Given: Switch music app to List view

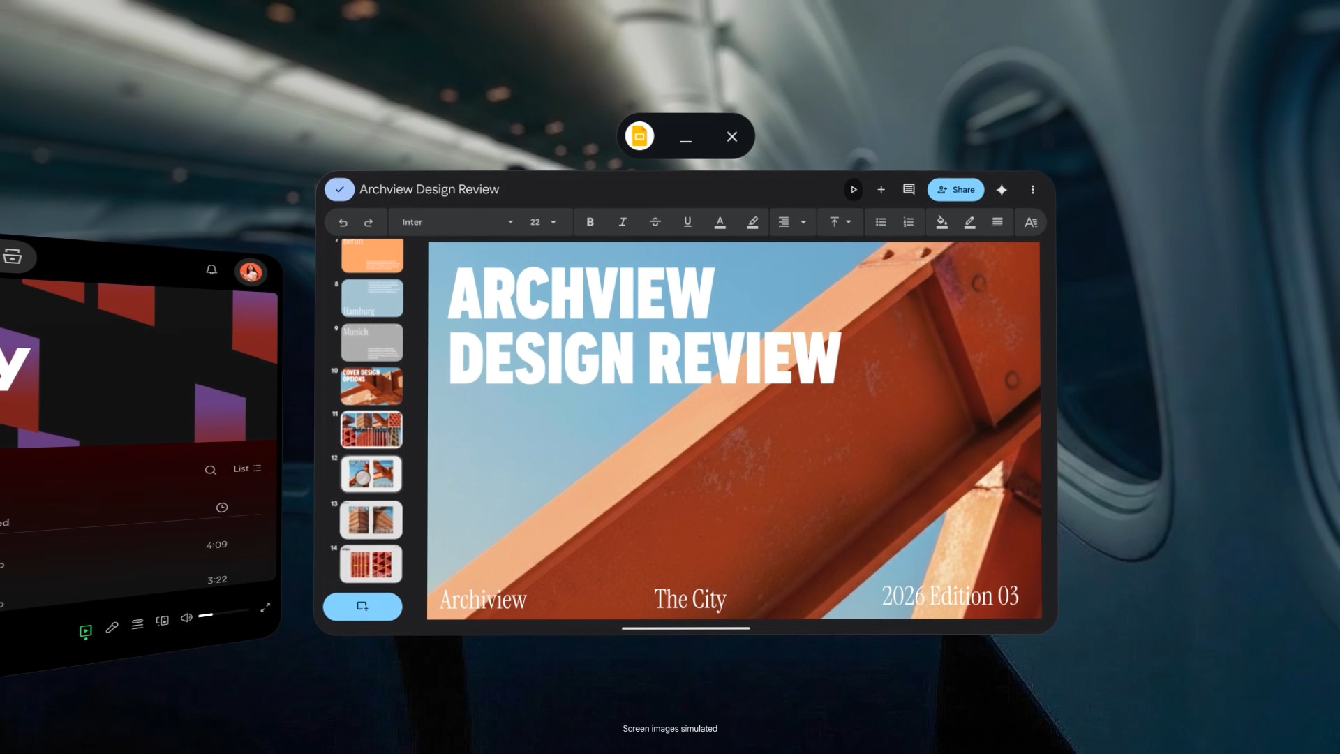Looking at the screenshot, I should [247, 468].
